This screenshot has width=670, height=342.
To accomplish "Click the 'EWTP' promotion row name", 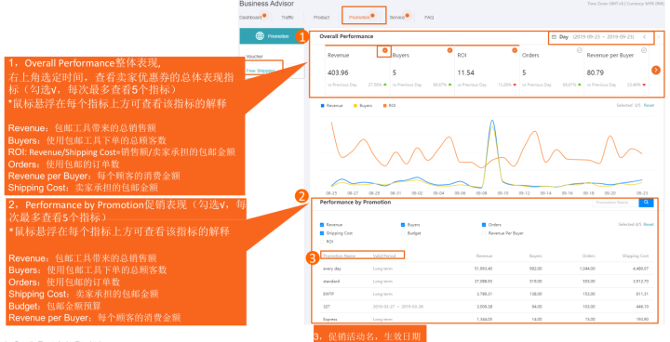I will point(328,295).
